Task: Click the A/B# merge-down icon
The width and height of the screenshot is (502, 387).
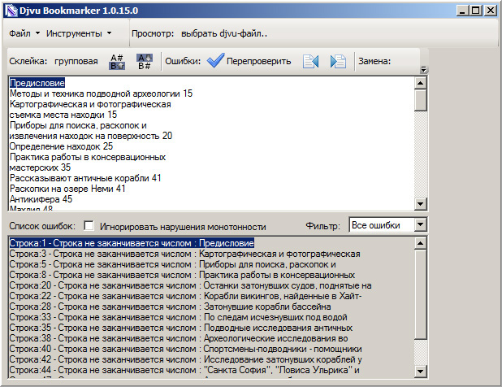Action: click(x=145, y=62)
